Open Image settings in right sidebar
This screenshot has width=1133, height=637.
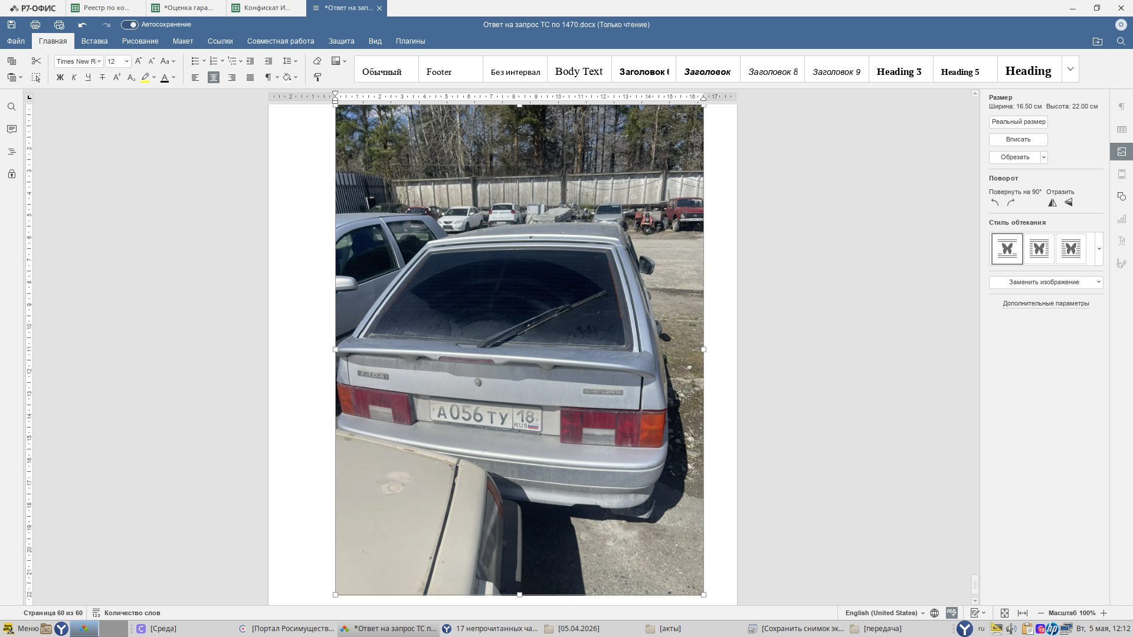1122,152
